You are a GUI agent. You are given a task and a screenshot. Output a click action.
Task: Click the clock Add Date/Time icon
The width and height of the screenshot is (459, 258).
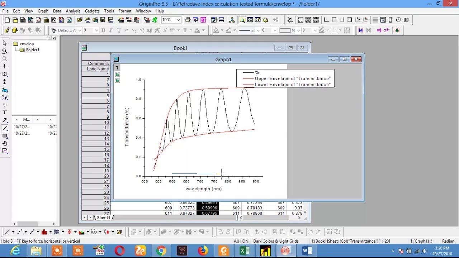coord(398,20)
